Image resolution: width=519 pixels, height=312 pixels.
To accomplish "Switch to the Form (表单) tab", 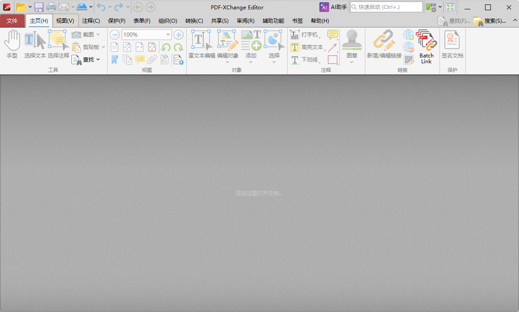I will (x=142, y=21).
